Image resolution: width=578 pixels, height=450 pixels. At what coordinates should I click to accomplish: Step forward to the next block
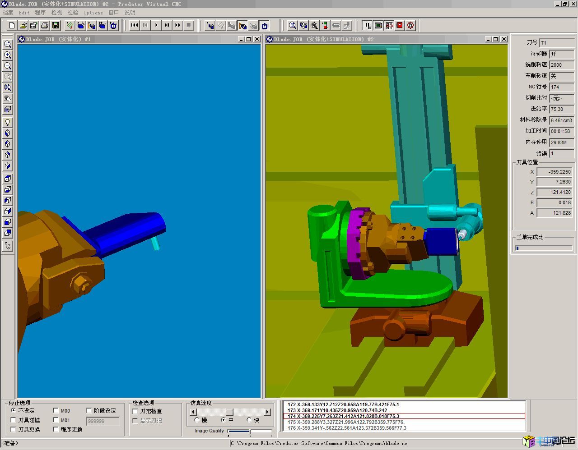tap(167, 25)
